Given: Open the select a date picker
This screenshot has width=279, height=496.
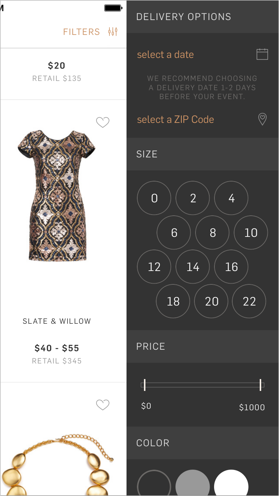Looking at the screenshot, I should click(x=165, y=55).
